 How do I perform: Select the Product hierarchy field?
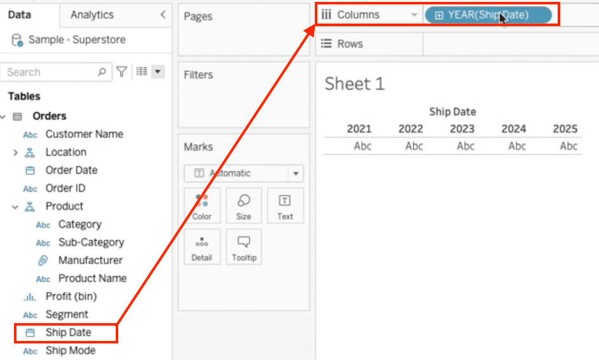tap(64, 206)
